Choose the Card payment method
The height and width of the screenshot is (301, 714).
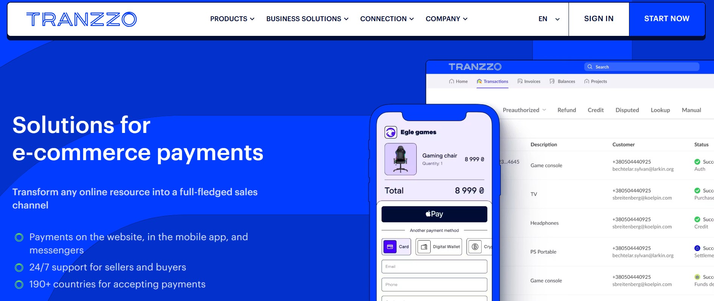[x=396, y=247]
